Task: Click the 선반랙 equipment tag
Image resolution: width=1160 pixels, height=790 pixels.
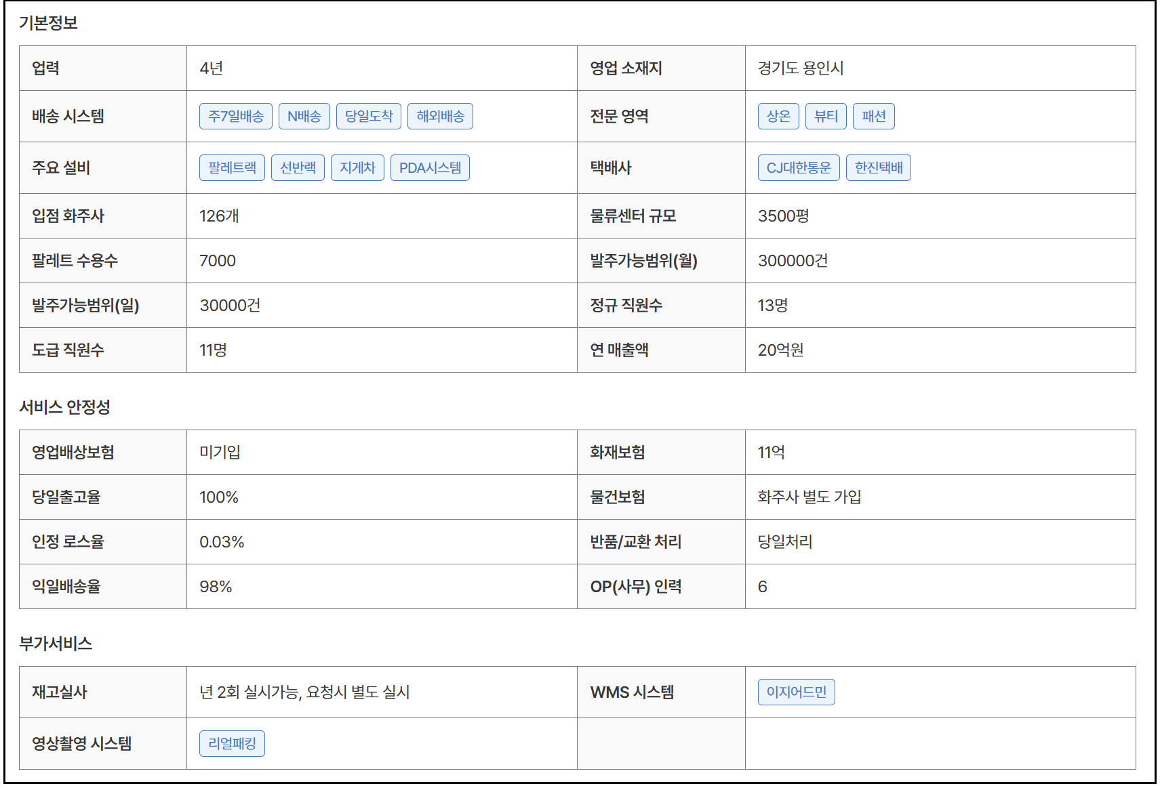Action: [x=298, y=167]
